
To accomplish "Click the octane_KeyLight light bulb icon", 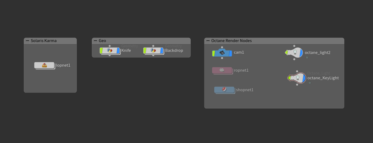I will click(x=298, y=78).
